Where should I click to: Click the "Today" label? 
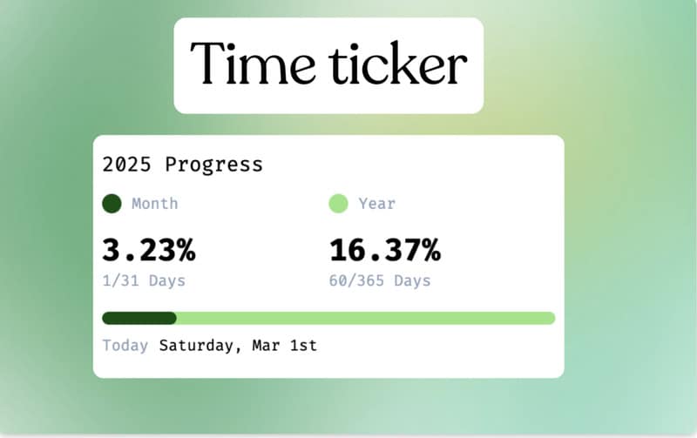(125, 346)
